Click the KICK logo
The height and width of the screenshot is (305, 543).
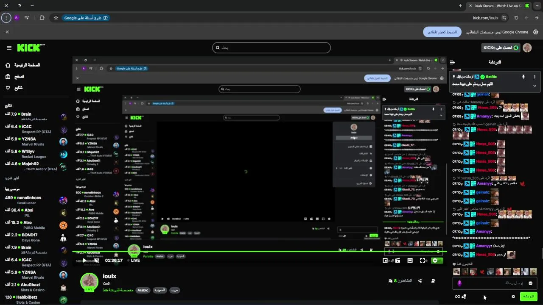coord(31,48)
